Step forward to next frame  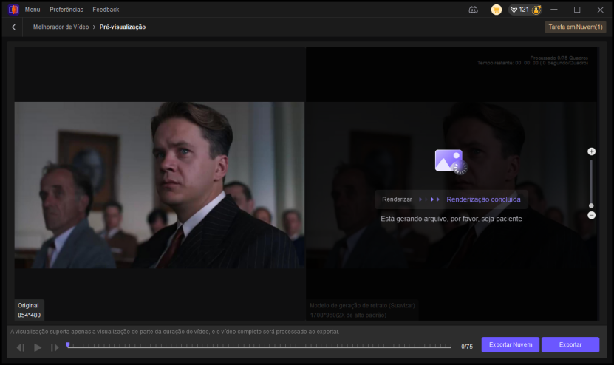coord(55,347)
